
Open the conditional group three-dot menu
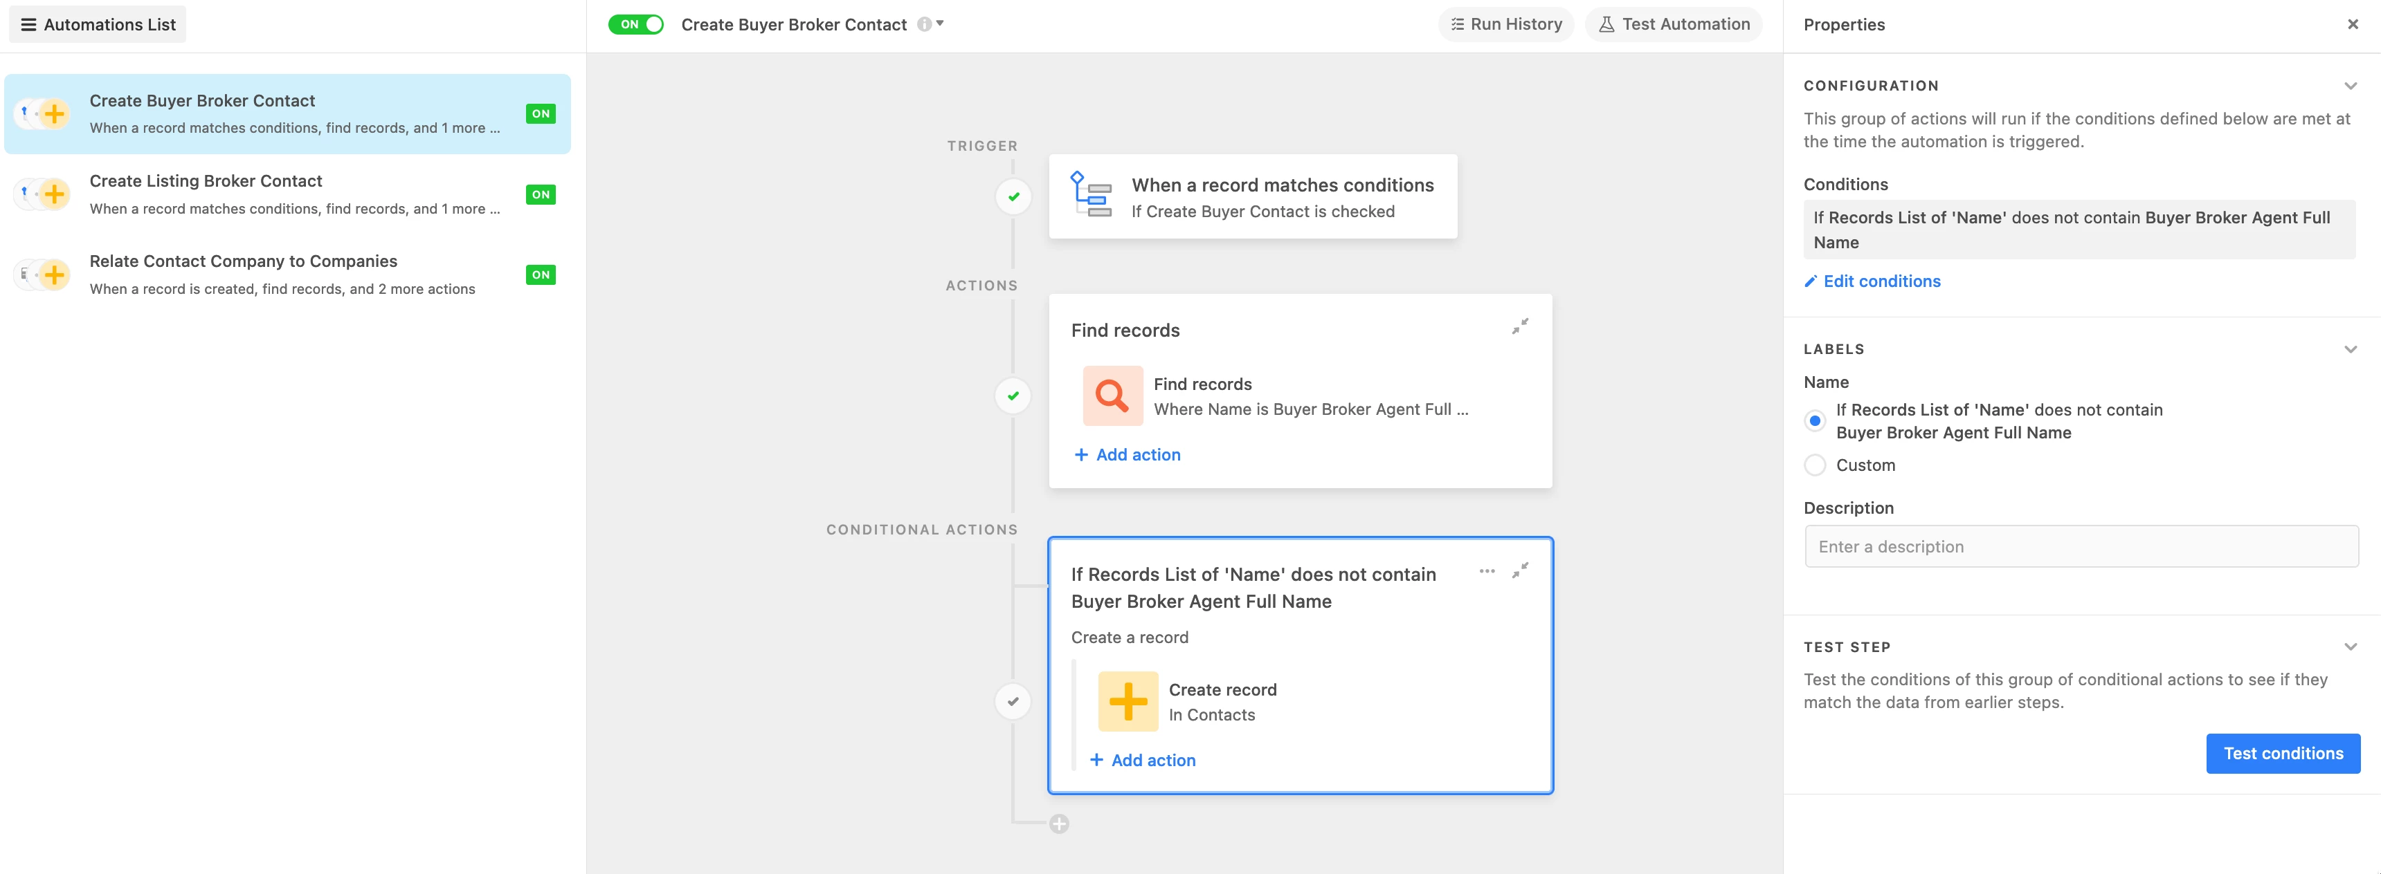[1486, 571]
